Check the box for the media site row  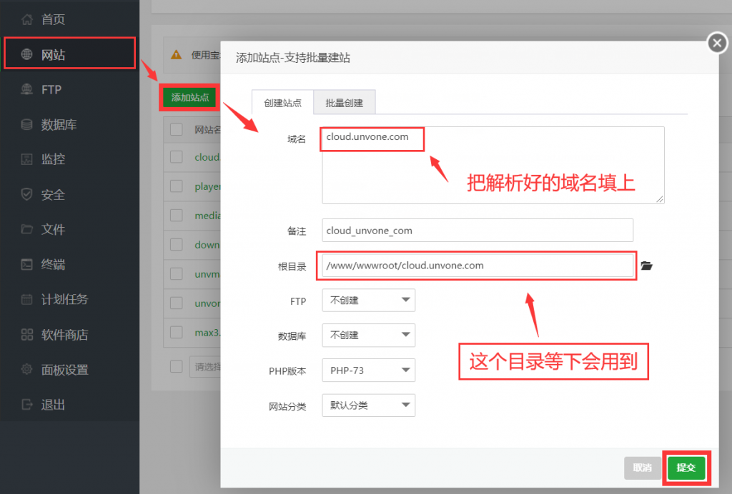177,216
